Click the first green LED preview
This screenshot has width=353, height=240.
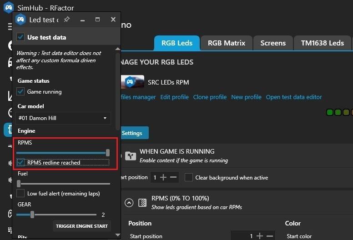click(x=330, y=112)
